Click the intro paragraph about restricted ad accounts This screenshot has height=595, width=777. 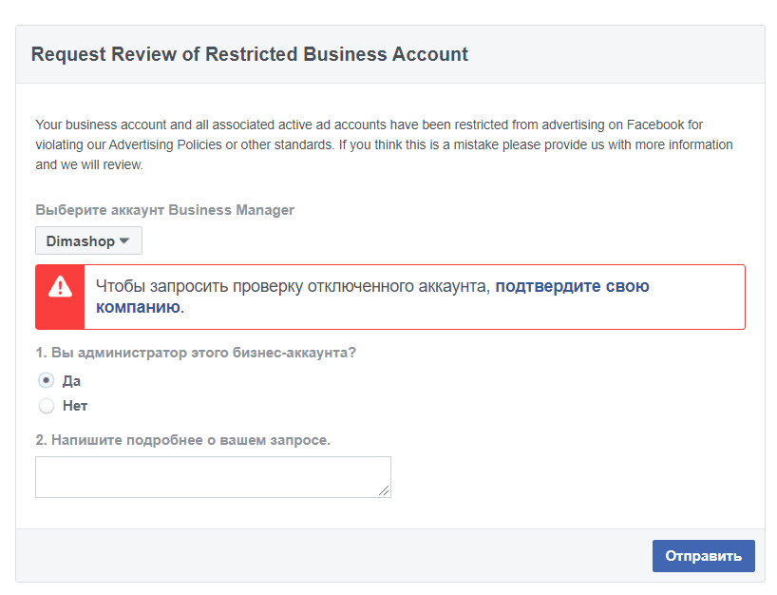pyautogui.click(x=384, y=144)
